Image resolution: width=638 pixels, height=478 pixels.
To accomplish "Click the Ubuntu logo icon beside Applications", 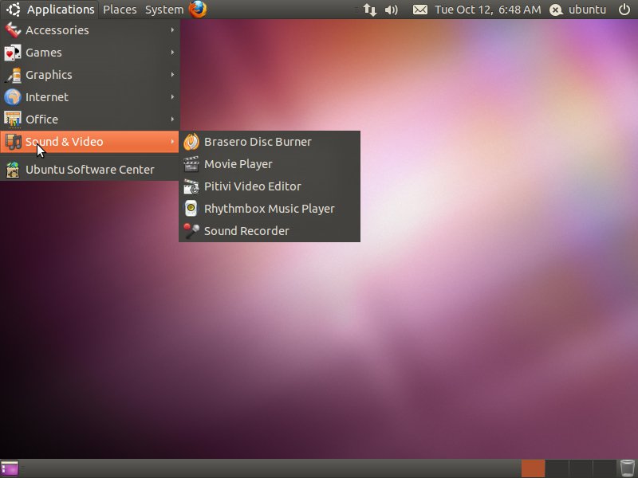I will tap(14, 10).
